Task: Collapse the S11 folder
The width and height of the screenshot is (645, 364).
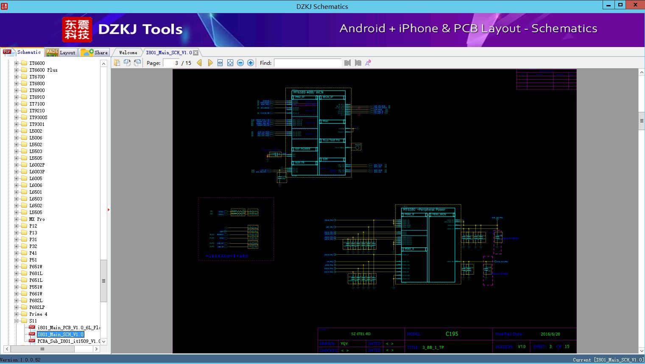Action: pos(17,321)
